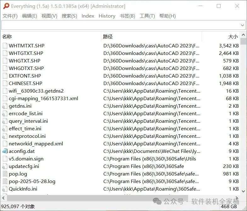Click the pop-2025-05-28.log file icon
Viewport: 247px width, 211px height.
5,181
